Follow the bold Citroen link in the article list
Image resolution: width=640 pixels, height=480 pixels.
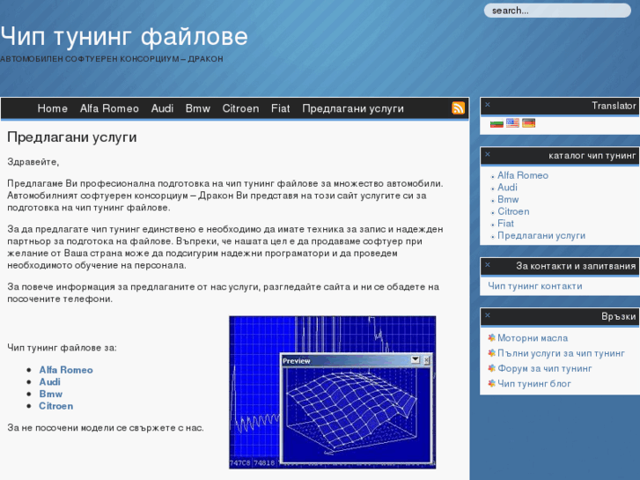point(56,406)
